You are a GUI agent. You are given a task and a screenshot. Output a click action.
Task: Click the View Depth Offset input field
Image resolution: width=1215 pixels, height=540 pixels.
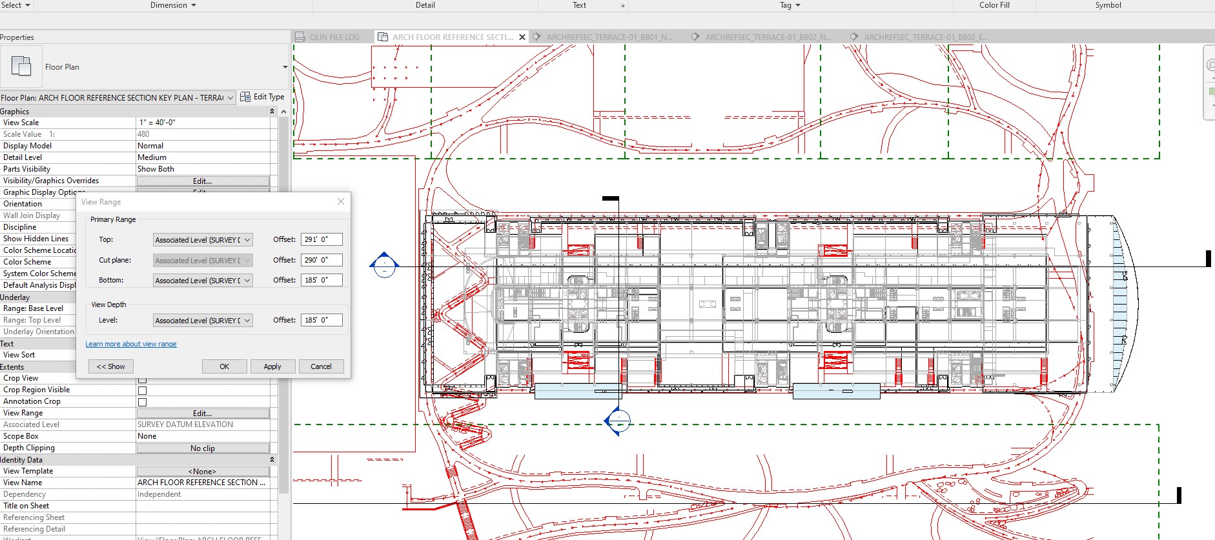point(322,320)
